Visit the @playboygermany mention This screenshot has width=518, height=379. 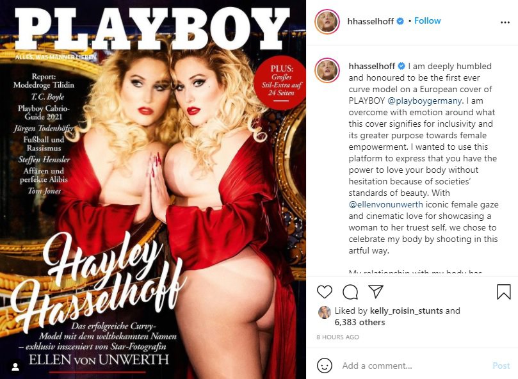point(424,101)
